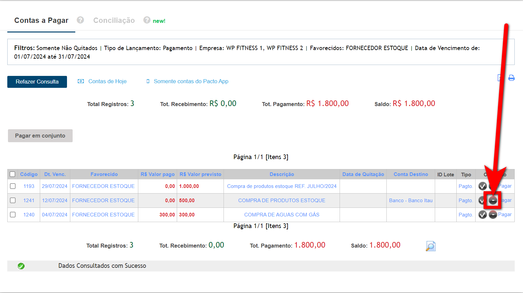Sort table by Dt. Venc. column header
This screenshot has height=293, width=523.
55,174
